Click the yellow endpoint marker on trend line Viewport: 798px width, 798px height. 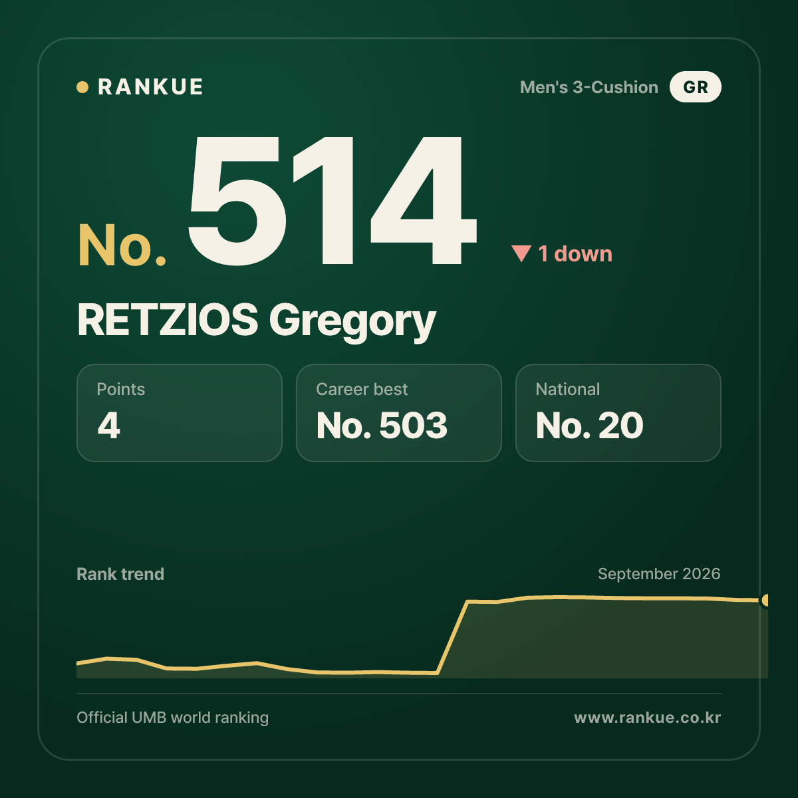pos(765,600)
